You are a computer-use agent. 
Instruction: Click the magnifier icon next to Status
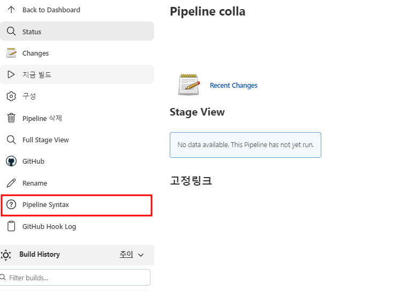pyautogui.click(x=11, y=32)
